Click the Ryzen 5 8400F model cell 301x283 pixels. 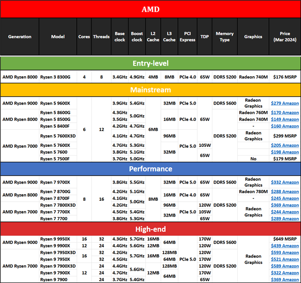click(58, 126)
